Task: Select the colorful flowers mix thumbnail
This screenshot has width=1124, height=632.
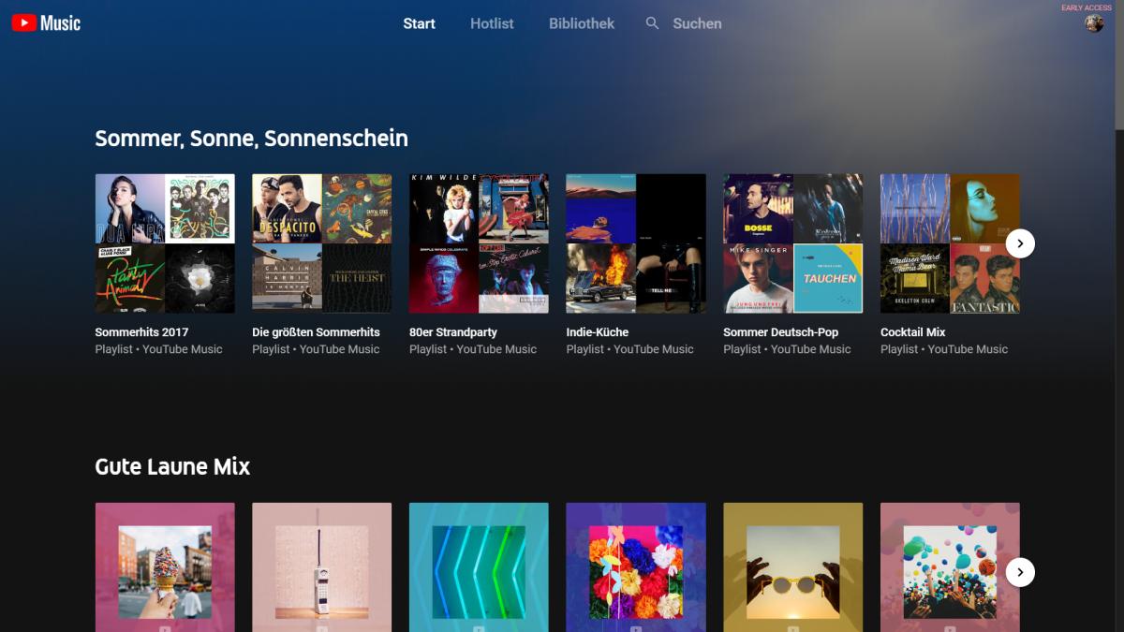Action: [636, 566]
